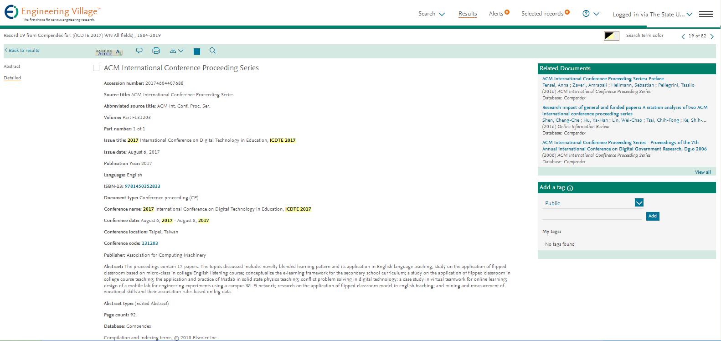
Task: Open author link Hellmann, Sebastian
Action: pos(633,85)
